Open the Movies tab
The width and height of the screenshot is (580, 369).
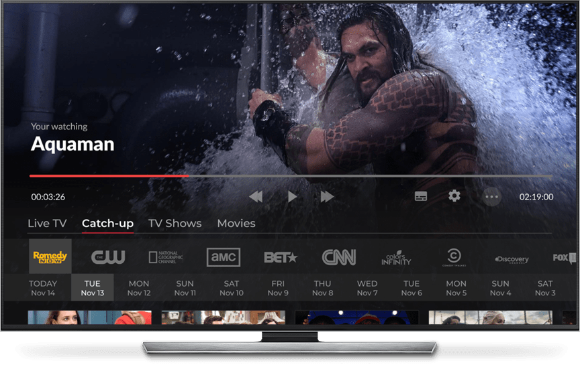click(x=236, y=223)
